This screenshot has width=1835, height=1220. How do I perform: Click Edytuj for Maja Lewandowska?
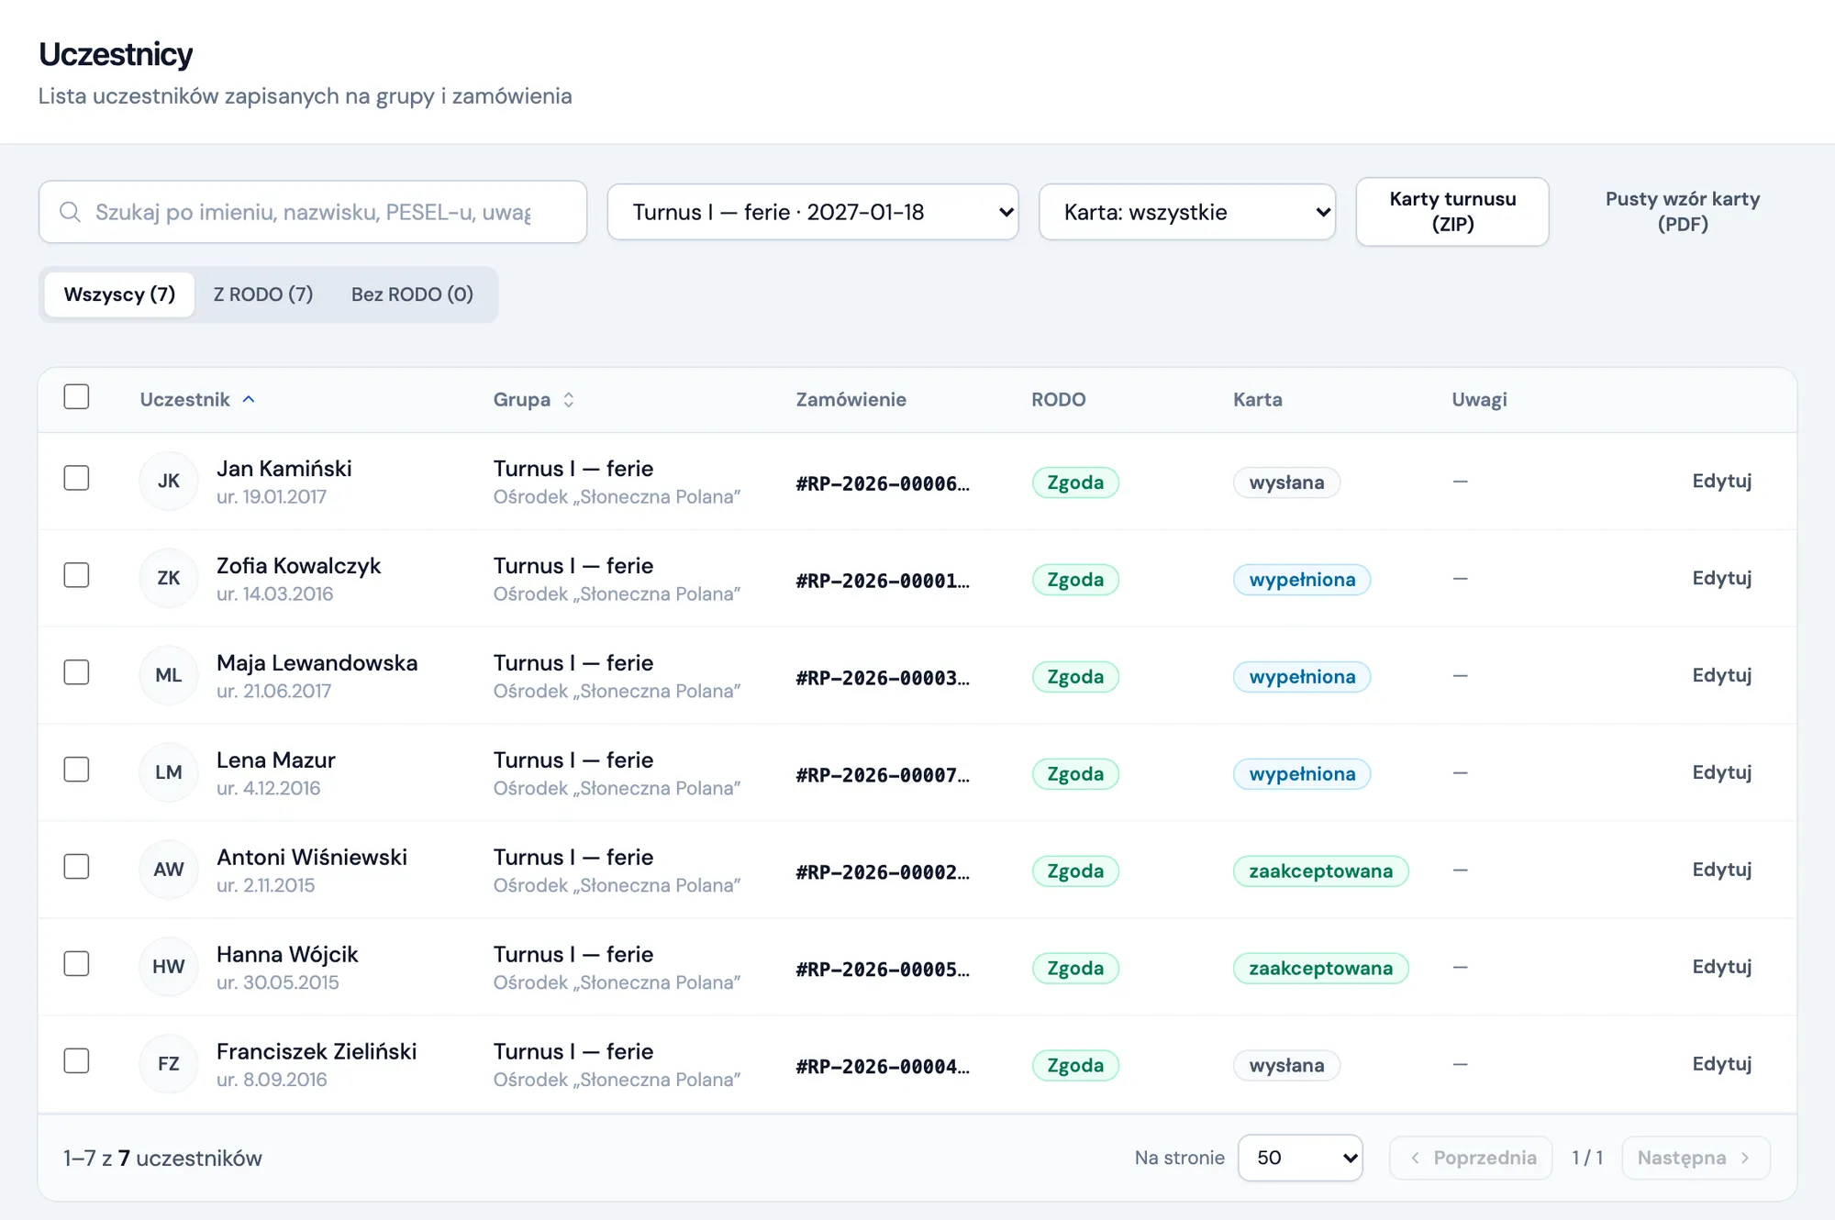[x=1722, y=675]
